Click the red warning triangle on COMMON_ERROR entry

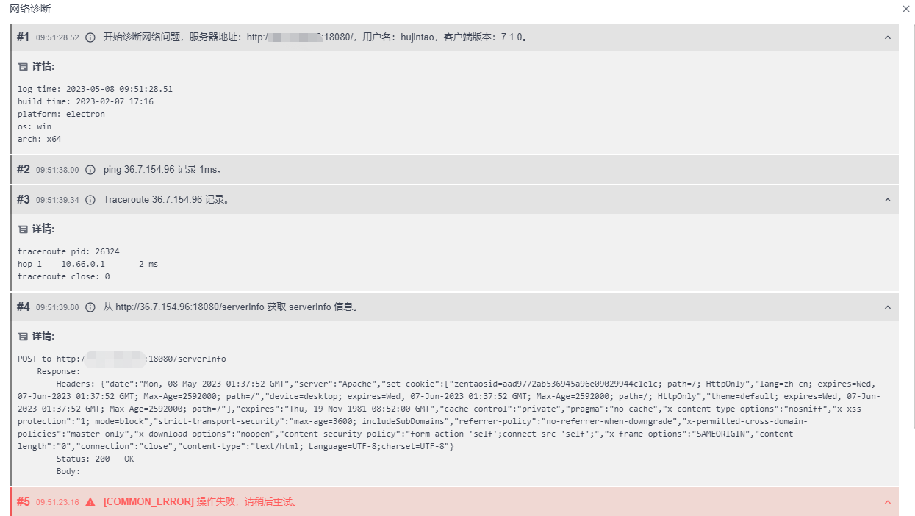pyautogui.click(x=90, y=502)
